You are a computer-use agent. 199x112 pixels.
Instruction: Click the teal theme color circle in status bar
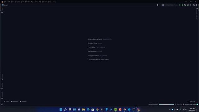point(197,105)
